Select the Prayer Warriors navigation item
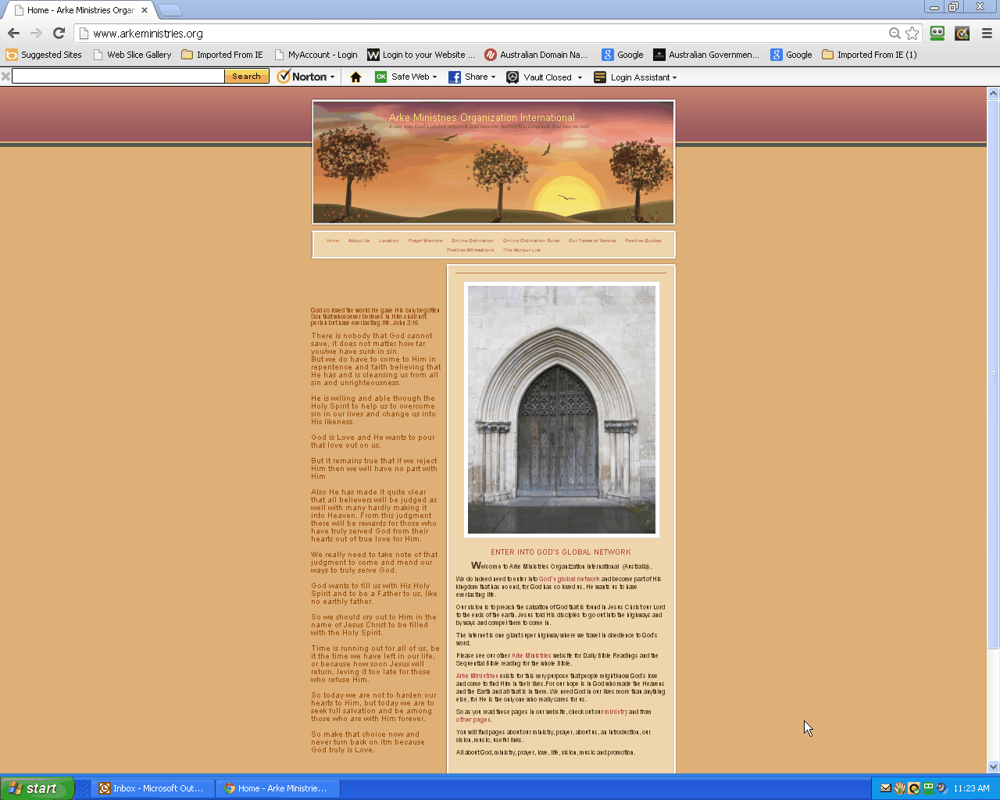 [x=425, y=241]
